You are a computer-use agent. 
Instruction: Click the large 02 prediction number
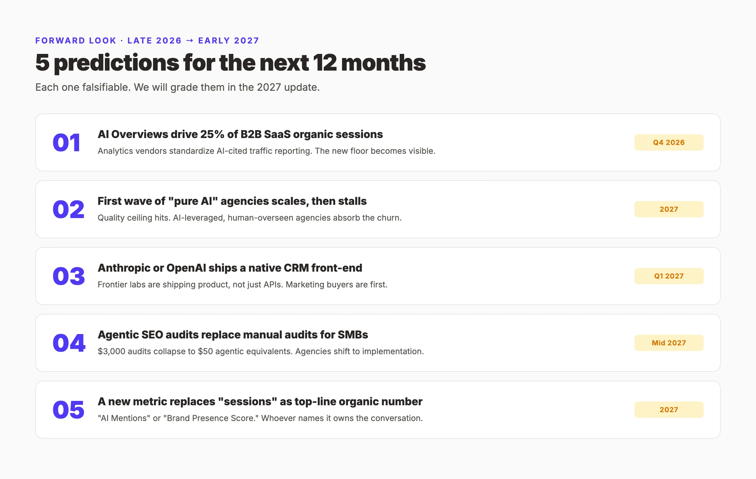pos(69,209)
